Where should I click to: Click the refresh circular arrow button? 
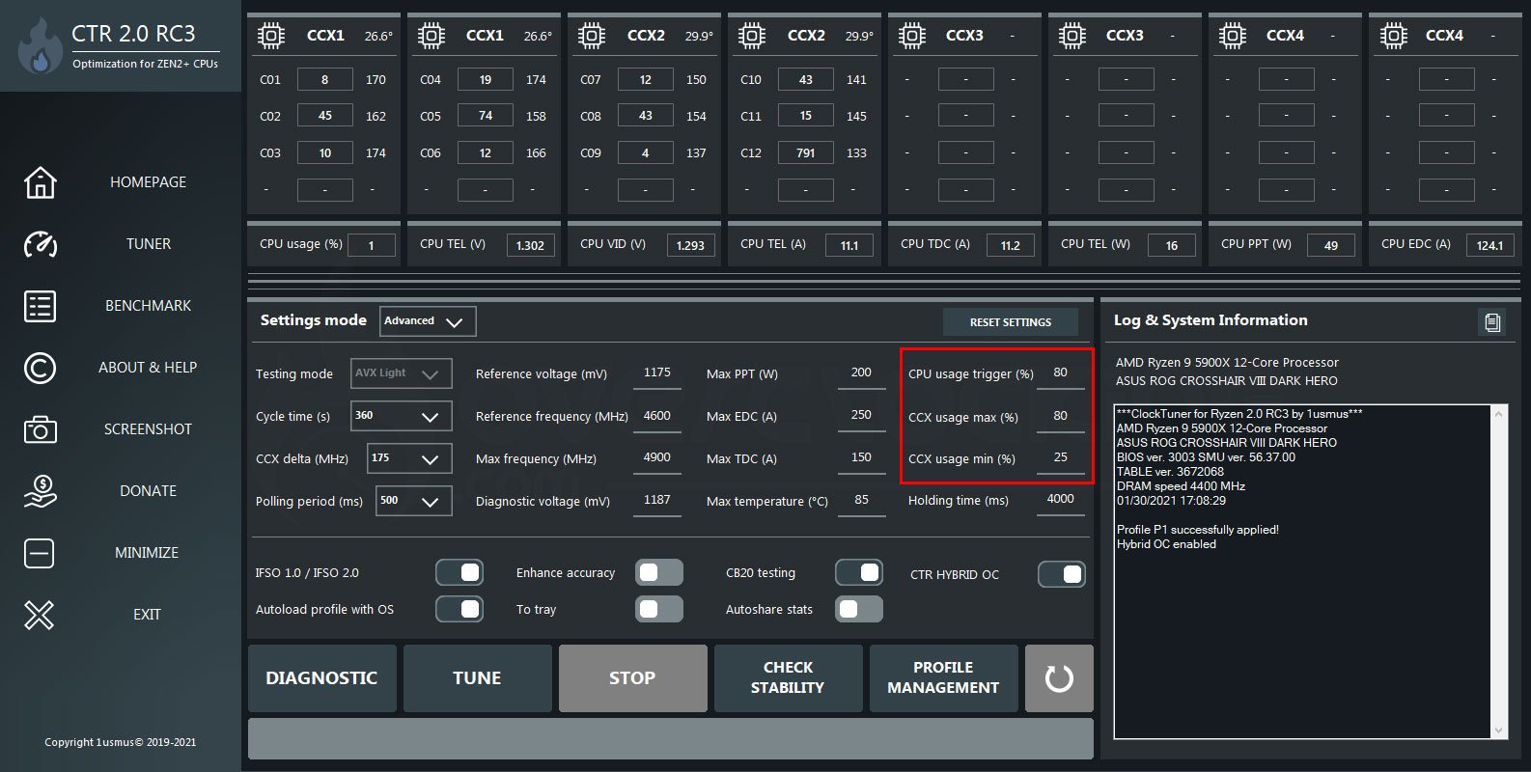[x=1059, y=678]
